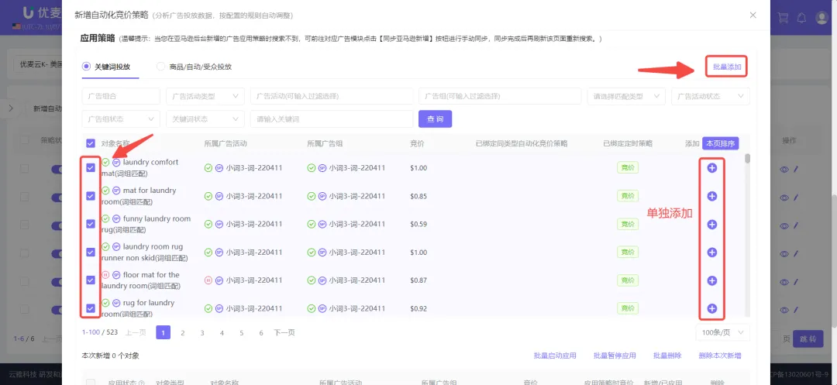The width and height of the screenshot is (837, 385).
Task: Click SP icon beside laundry room rug runner
Action: (x=116, y=247)
